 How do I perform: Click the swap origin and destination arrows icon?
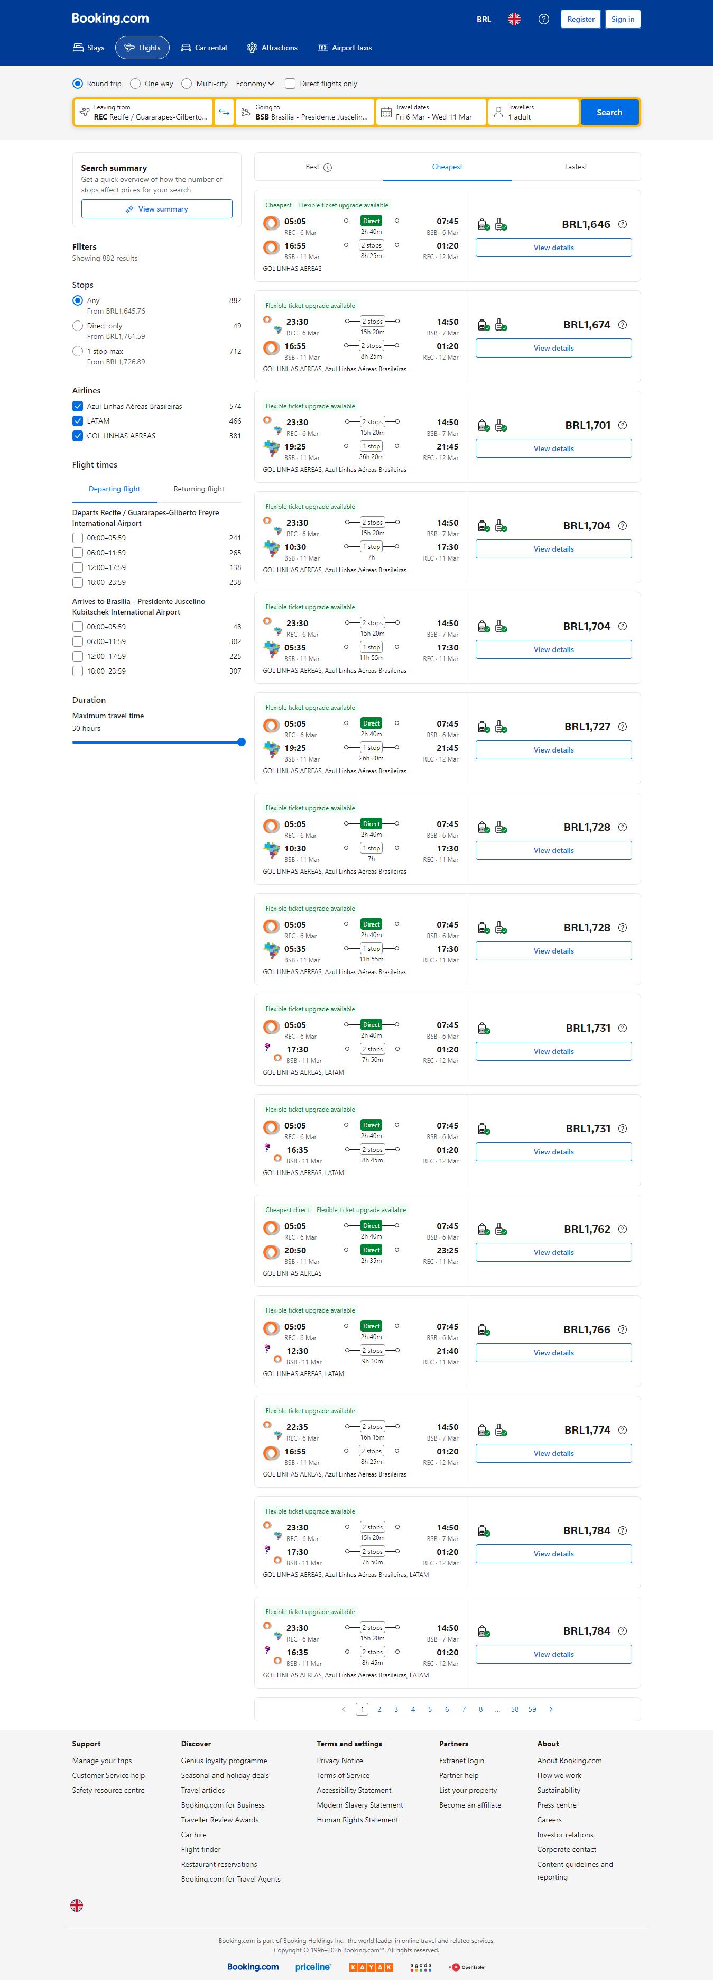[224, 112]
